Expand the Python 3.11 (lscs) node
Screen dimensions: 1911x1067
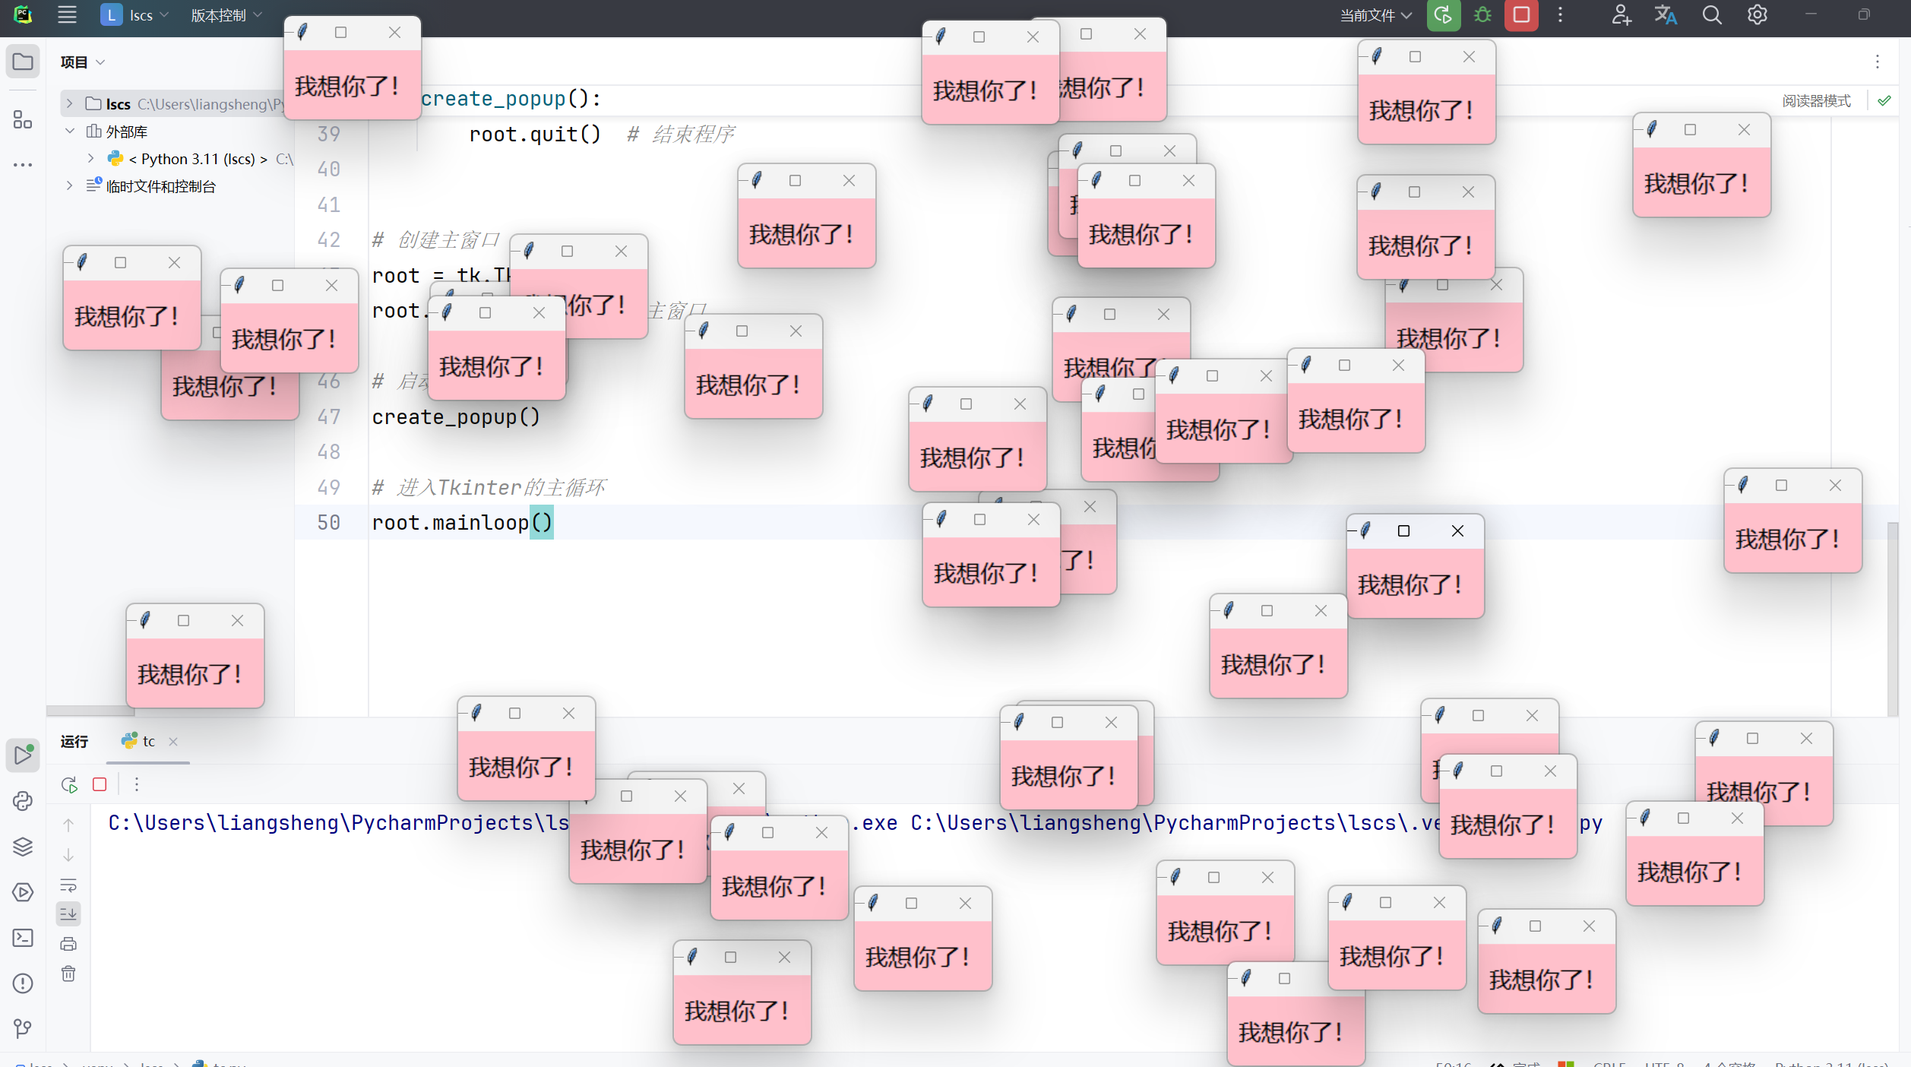[x=90, y=158]
